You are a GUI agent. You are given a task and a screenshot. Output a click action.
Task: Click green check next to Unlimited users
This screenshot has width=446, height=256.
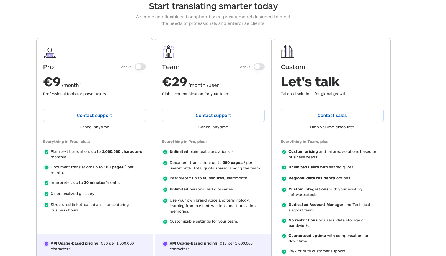tap(284, 168)
